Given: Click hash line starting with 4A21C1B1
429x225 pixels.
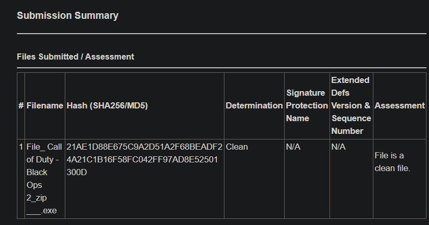Looking at the screenshot, I should [x=142, y=159].
